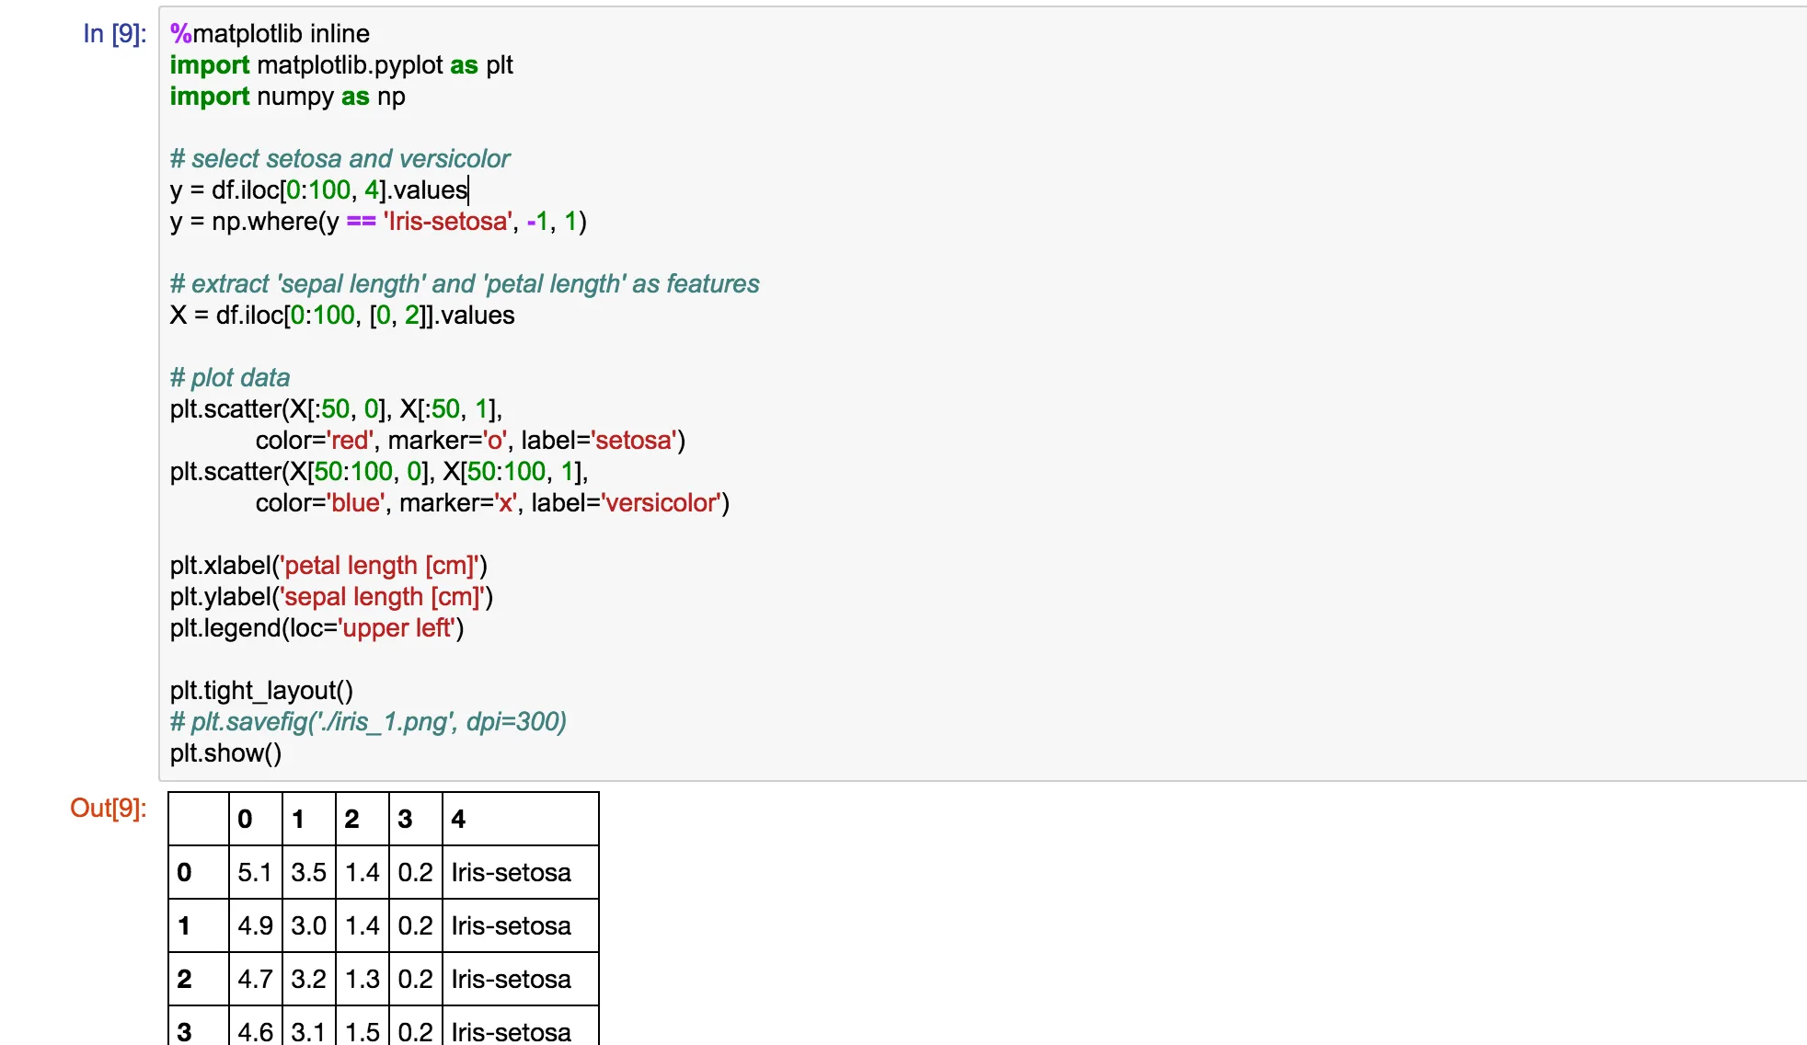The width and height of the screenshot is (1807, 1045).
Task: Click the plt.xlabel line
Action: (x=328, y=566)
